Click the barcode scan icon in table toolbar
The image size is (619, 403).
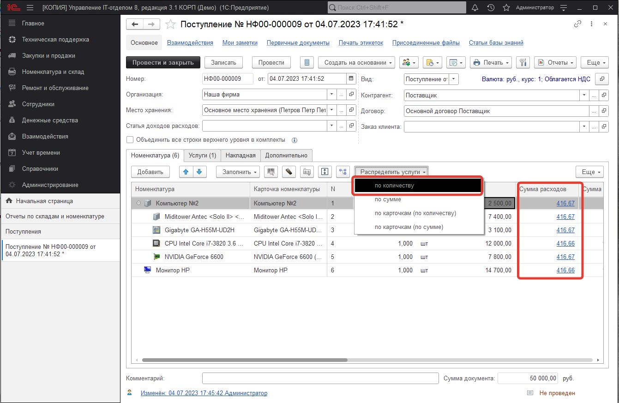[x=270, y=172]
